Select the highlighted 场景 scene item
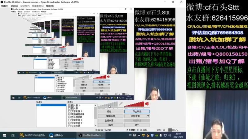 pyautogui.click(x=51, y=105)
